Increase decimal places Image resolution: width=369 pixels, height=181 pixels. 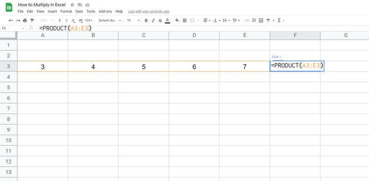(x=80, y=21)
